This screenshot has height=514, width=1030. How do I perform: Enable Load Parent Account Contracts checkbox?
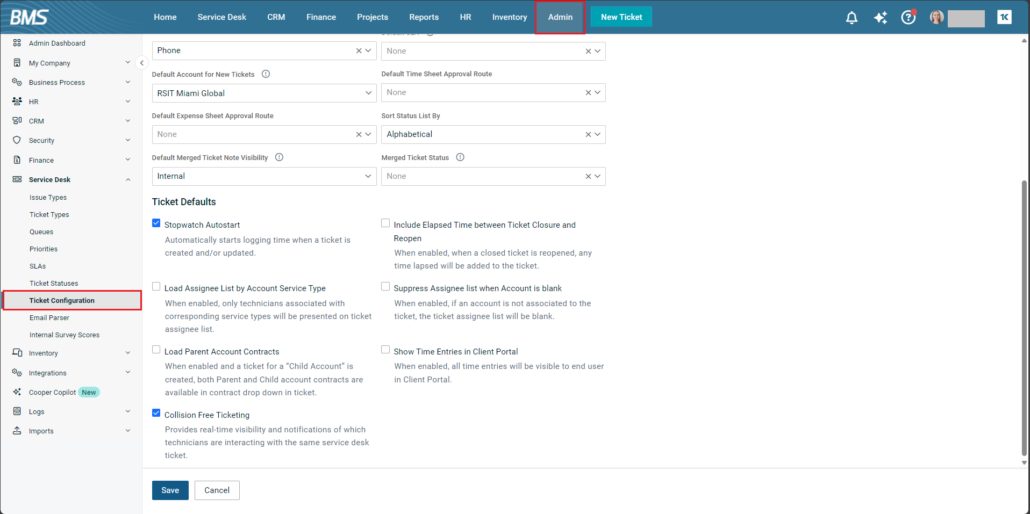pyautogui.click(x=156, y=350)
